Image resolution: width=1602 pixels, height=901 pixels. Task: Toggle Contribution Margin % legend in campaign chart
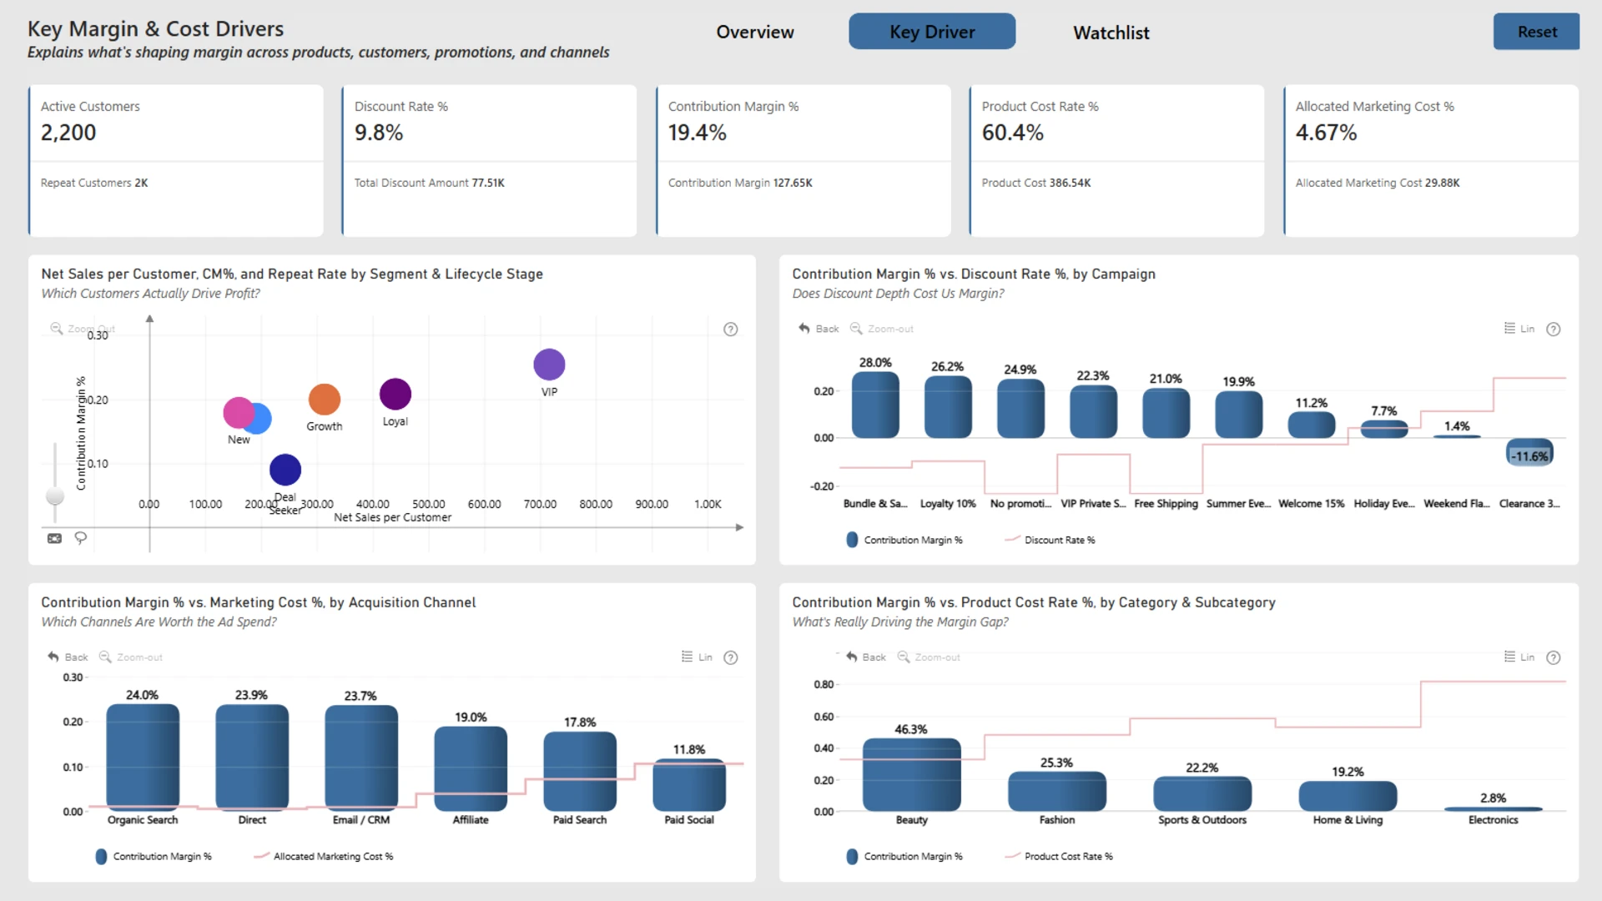(904, 540)
